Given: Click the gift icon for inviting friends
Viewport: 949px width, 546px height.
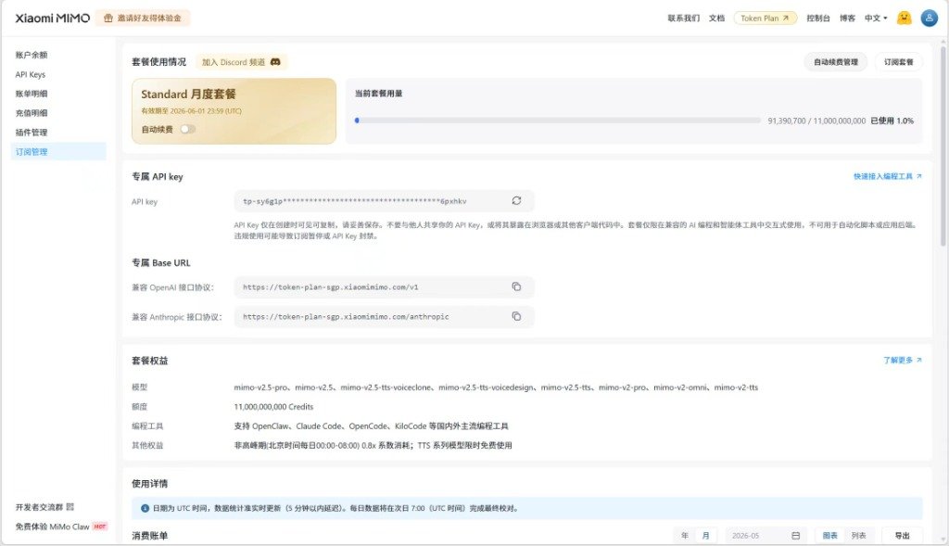Looking at the screenshot, I should [x=108, y=19].
